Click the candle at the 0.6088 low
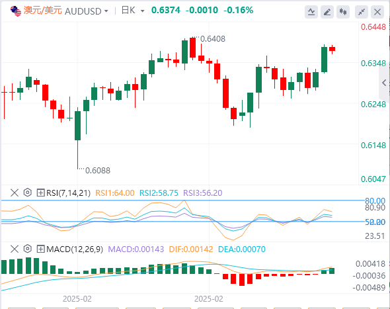Screen dimensions: 390x309 (77, 126)
